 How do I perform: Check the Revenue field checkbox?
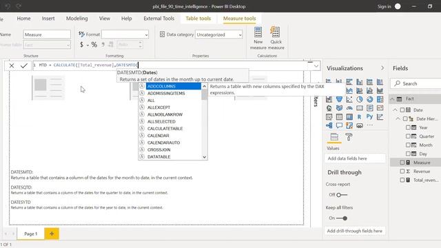coord(402,171)
